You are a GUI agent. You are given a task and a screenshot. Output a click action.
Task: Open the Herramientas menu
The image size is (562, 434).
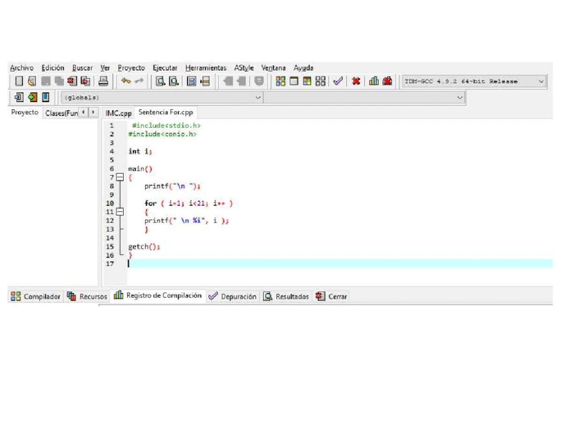point(206,68)
